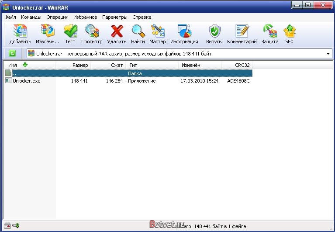Run the Тест archive test icon
Screen dimensions: 335x232
tap(70, 31)
